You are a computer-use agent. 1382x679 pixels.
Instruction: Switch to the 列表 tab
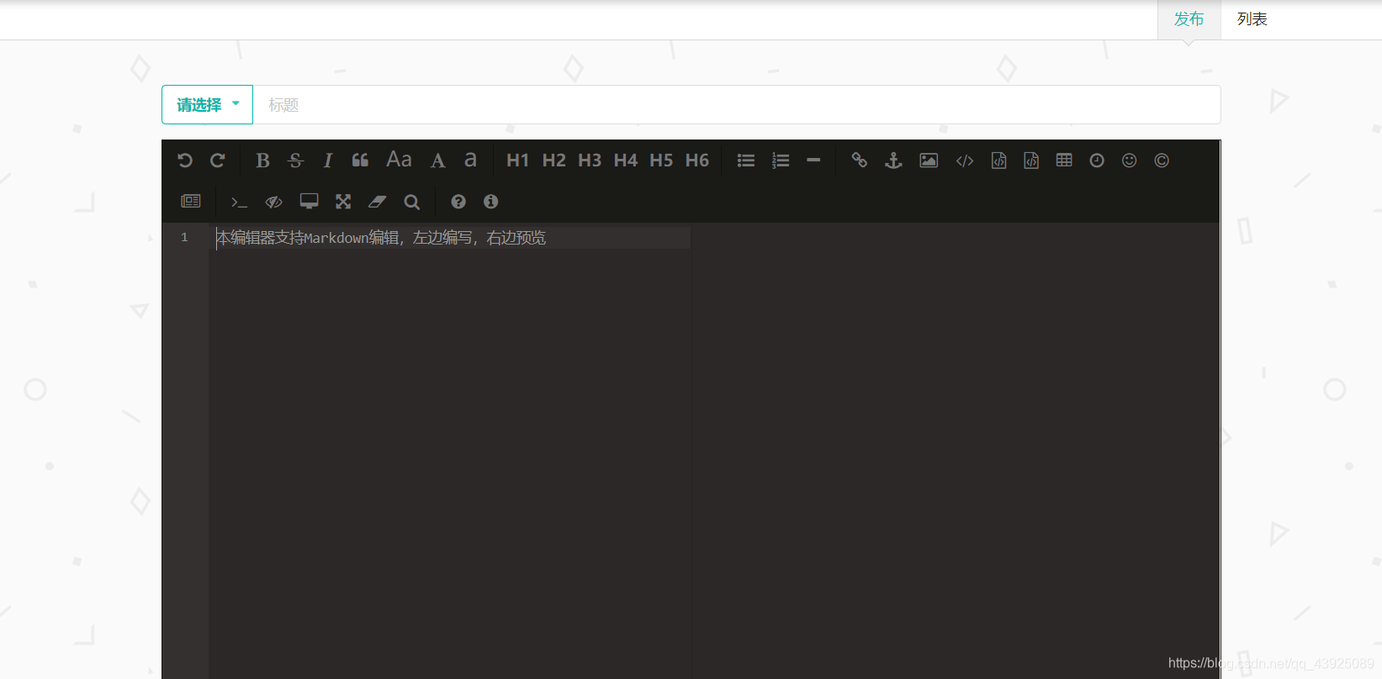[x=1252, y=19]
